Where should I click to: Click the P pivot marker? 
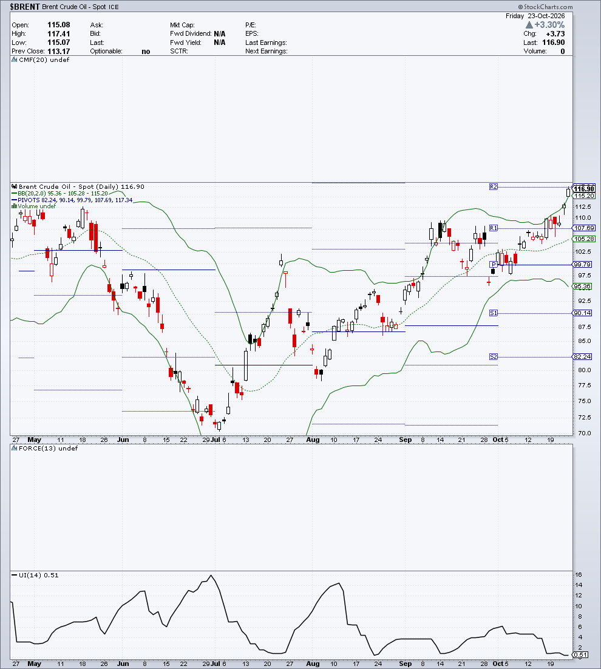tap(494, 265)
